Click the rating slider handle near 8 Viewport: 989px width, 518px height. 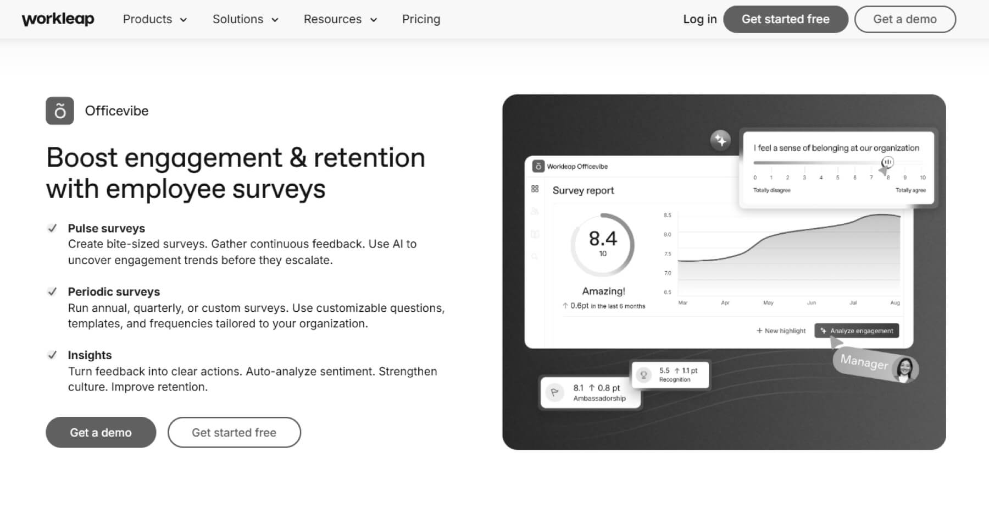click(887, 162)
